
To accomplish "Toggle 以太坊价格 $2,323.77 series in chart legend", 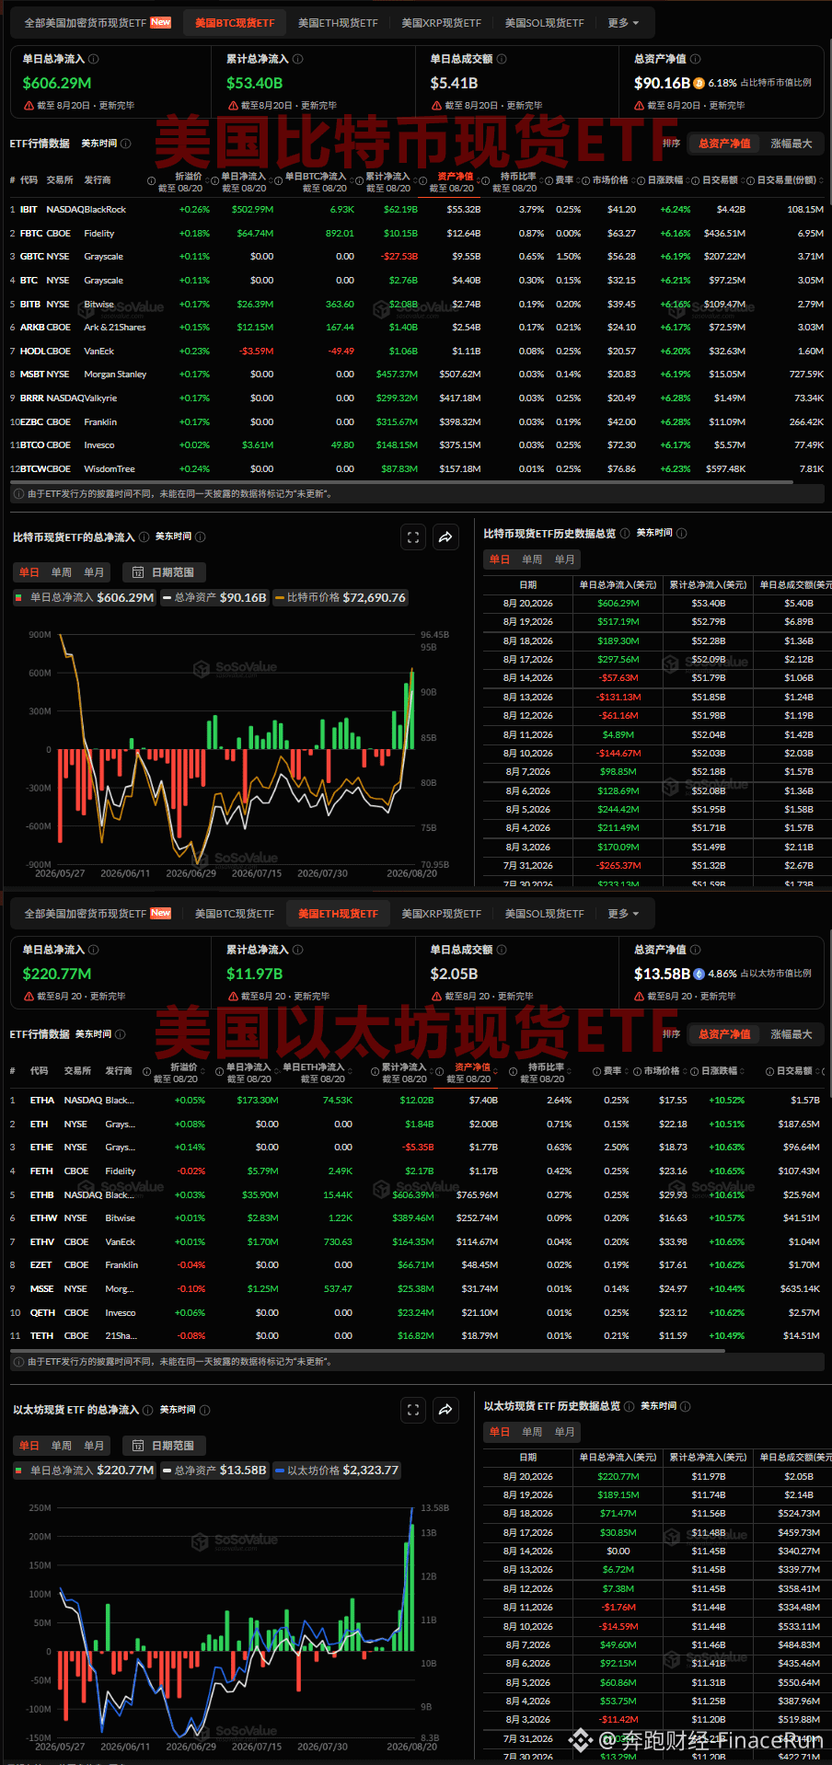I will tap(337, 1471).
